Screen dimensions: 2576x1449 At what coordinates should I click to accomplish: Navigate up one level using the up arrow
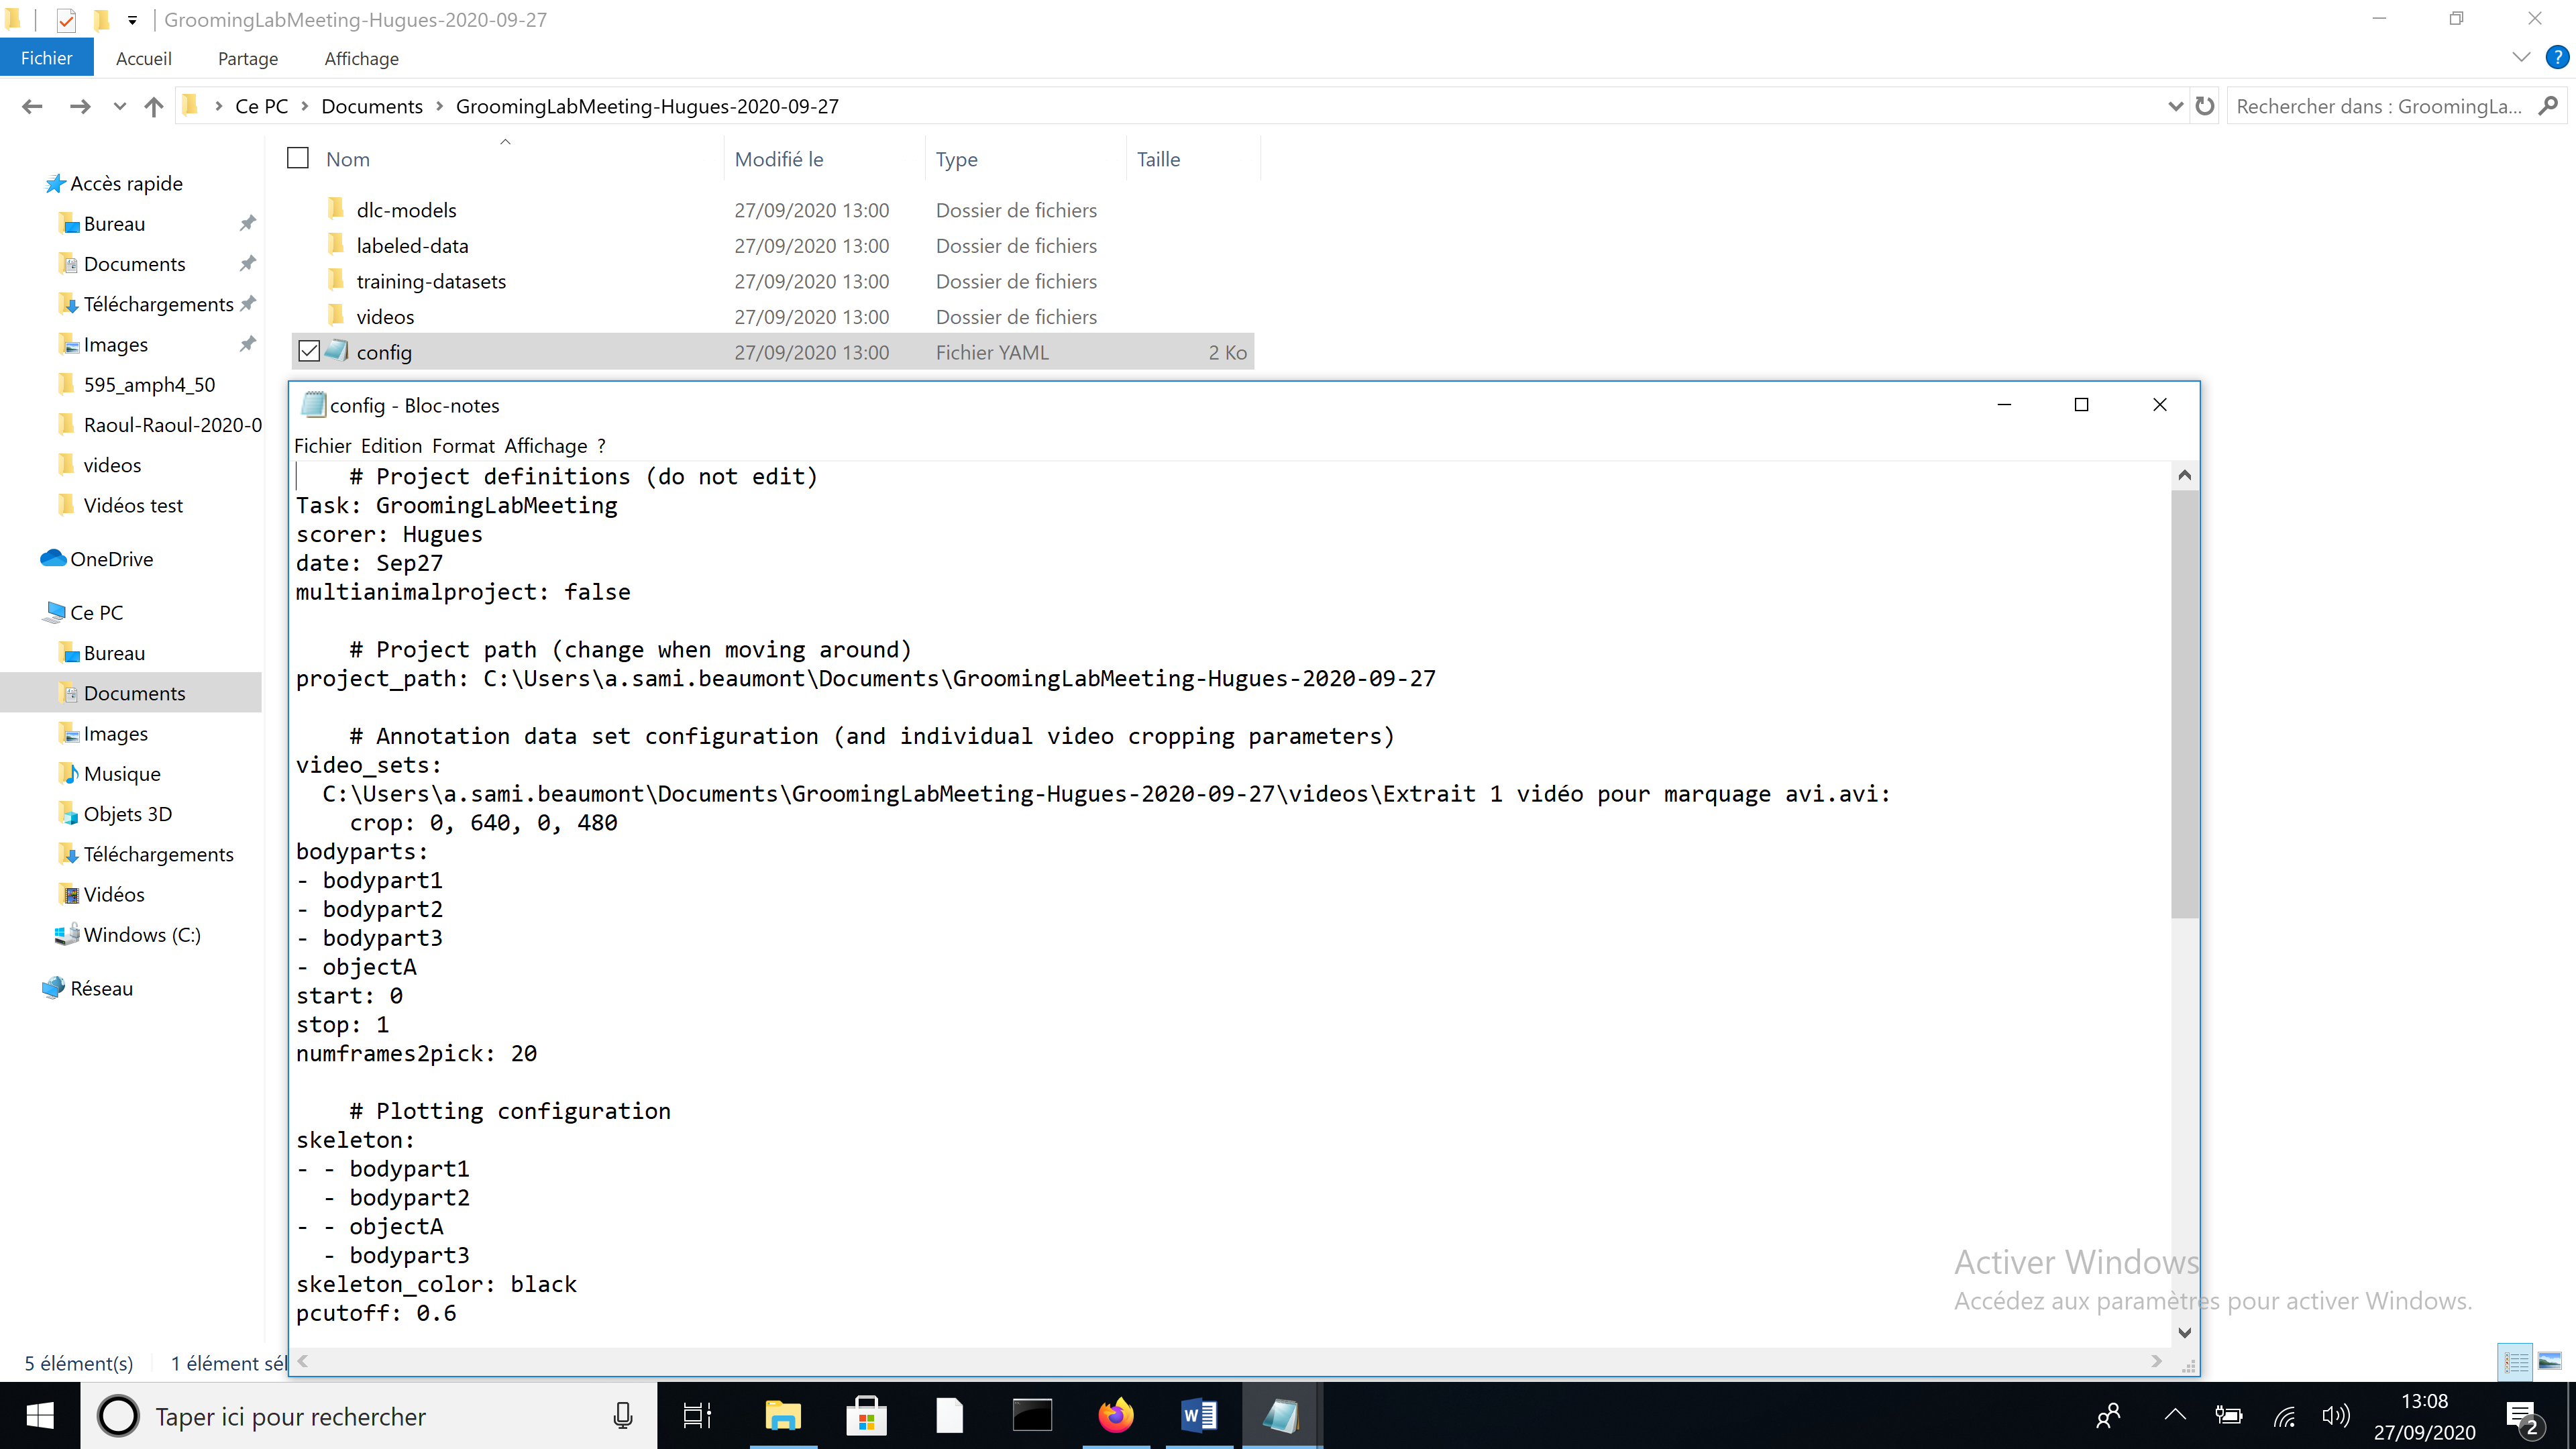pyautogui.click(x=154, y=106)
